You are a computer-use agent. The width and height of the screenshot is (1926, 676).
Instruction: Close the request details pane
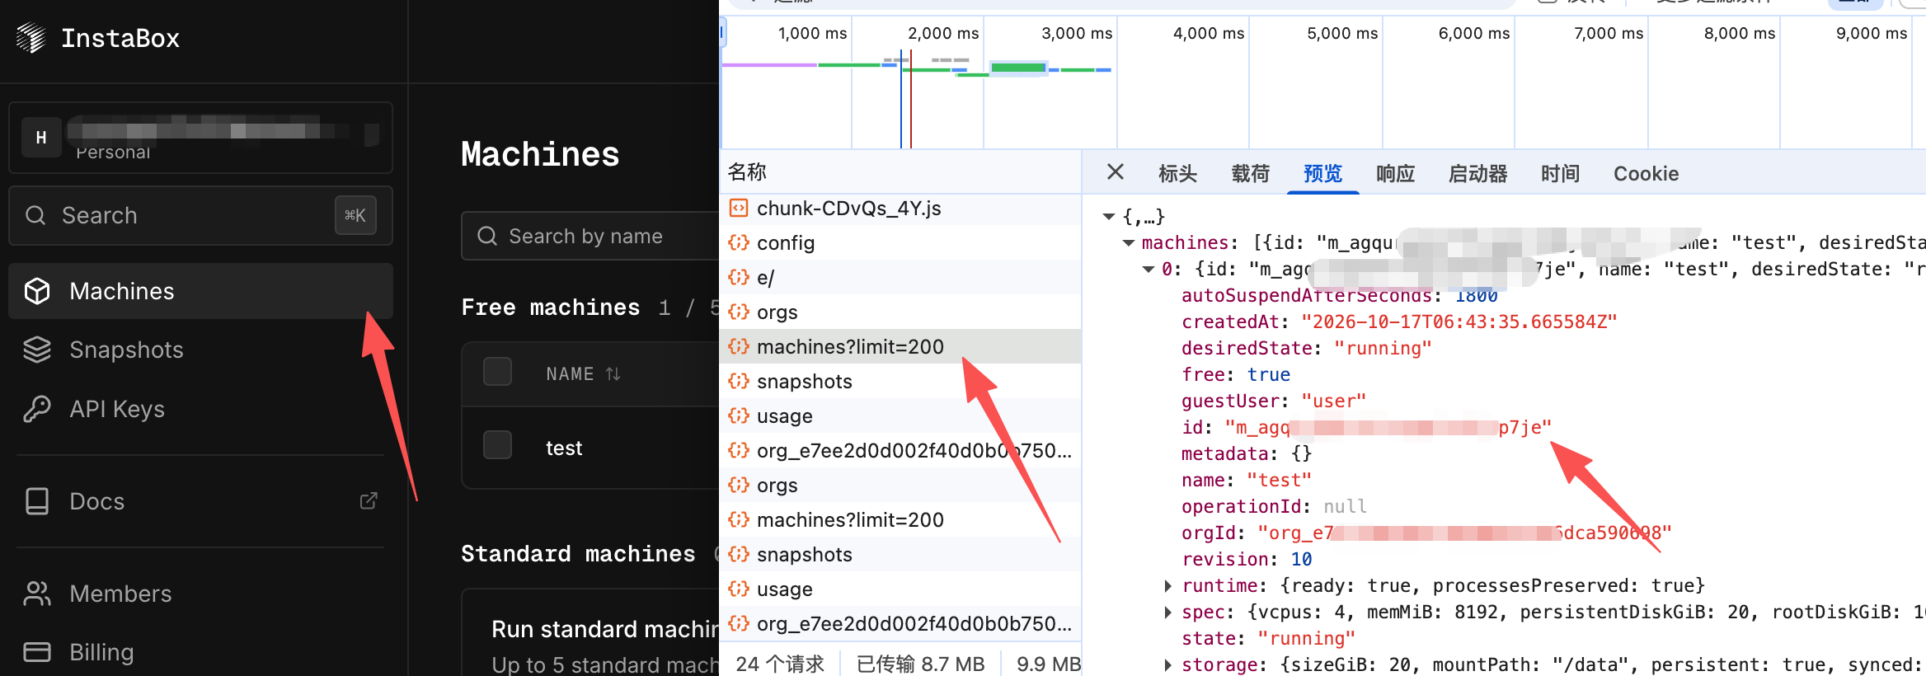1116,172
